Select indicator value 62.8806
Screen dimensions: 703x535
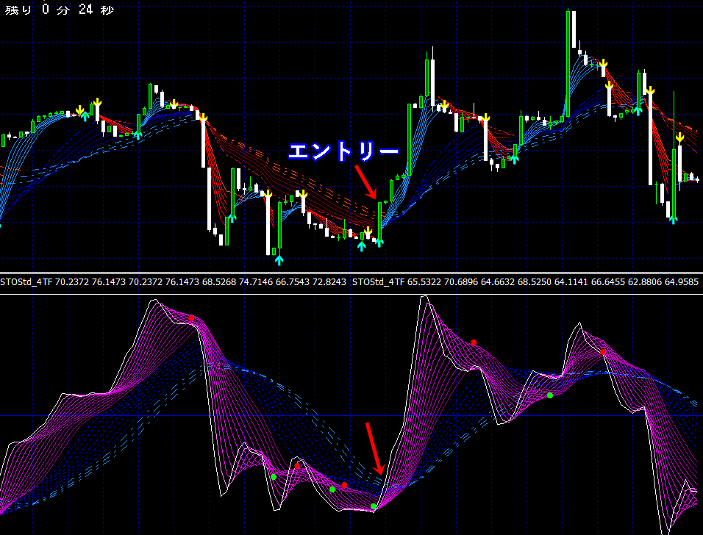(x=645, y=282)
